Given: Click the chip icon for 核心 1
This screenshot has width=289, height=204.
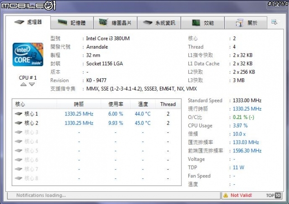Looking at the screenshot, I should point(19,114).
